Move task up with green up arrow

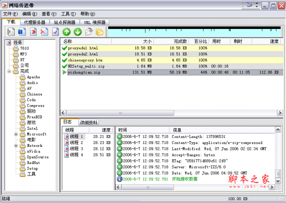point(67,32)
